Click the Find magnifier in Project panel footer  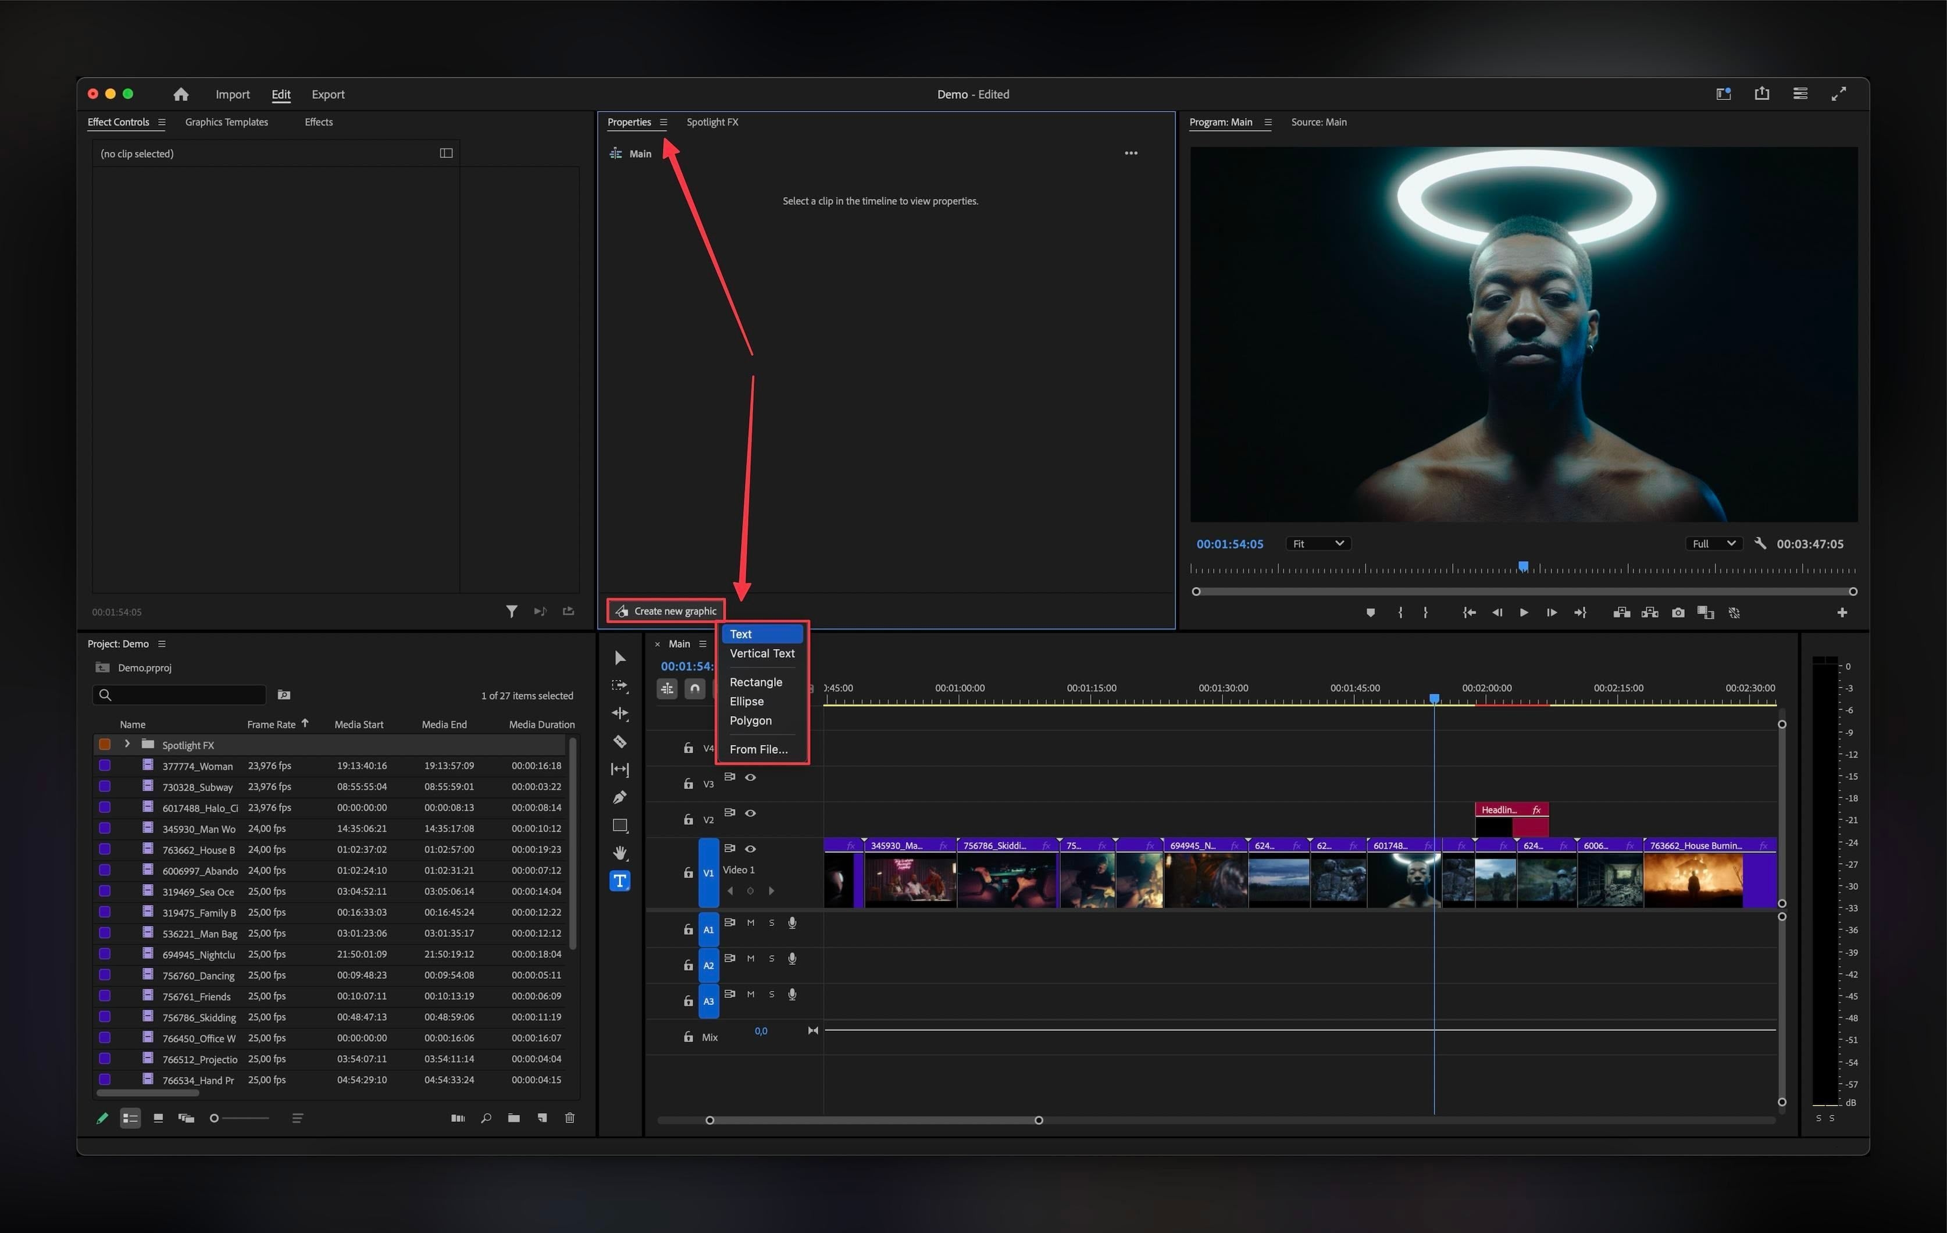coord(486,1118)
